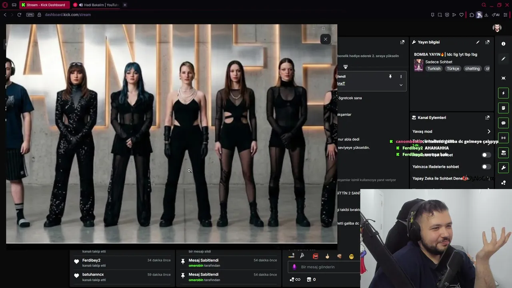Click the chatting tag chip
The height and width of the screenshot is (288, 512).
click(x=472, y=68)
